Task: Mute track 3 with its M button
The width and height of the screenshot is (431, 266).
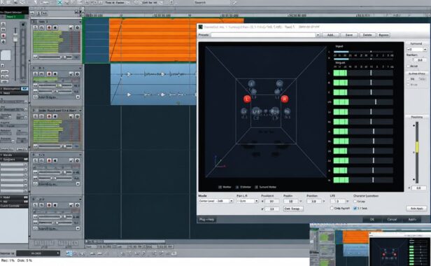Action: coord(41,116)
